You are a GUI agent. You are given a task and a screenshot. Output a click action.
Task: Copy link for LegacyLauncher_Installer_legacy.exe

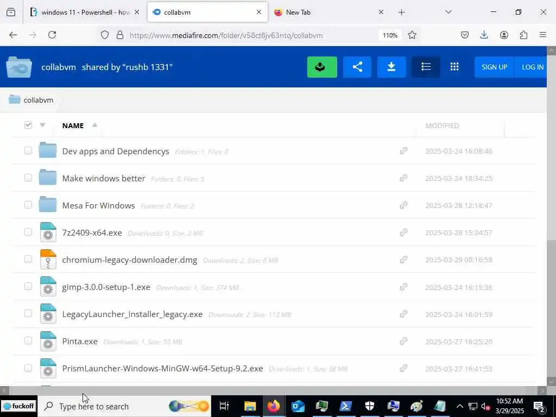pos(403,314)
